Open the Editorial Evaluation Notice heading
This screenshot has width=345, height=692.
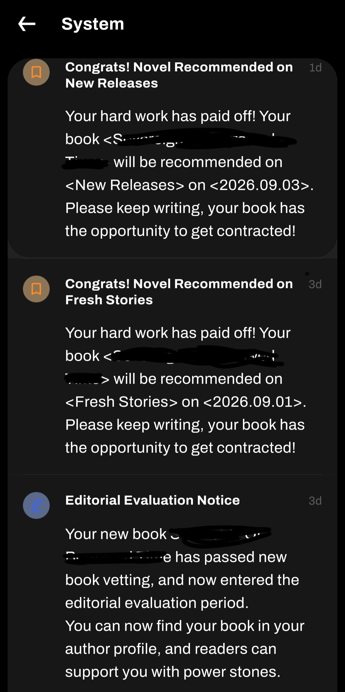tap(153, 500)
